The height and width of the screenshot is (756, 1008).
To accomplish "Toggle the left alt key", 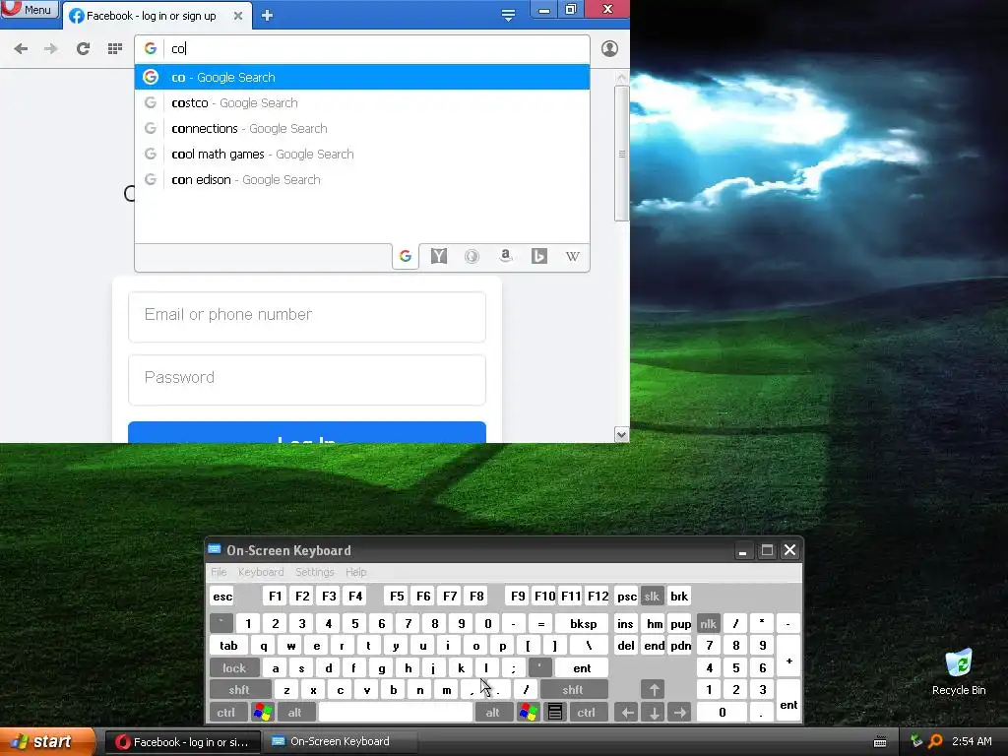I will pyautogui.click(x=295, y=713).
